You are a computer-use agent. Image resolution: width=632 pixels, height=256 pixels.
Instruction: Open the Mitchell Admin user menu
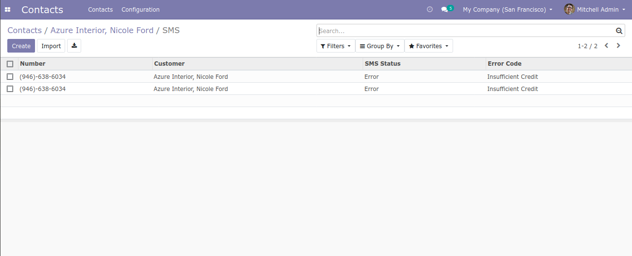click(595, 10)
